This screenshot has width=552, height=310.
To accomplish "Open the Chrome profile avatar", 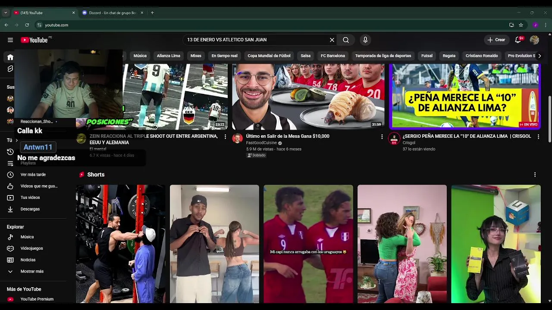I will point(535,25).
